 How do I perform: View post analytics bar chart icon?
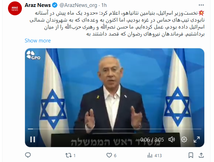[x=150, y=155]
